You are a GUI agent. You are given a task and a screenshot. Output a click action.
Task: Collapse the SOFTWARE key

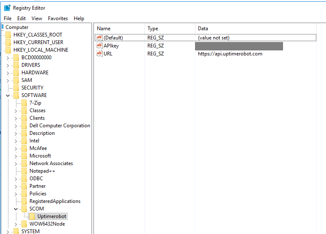pyautogui.click(x=8, y=95)
